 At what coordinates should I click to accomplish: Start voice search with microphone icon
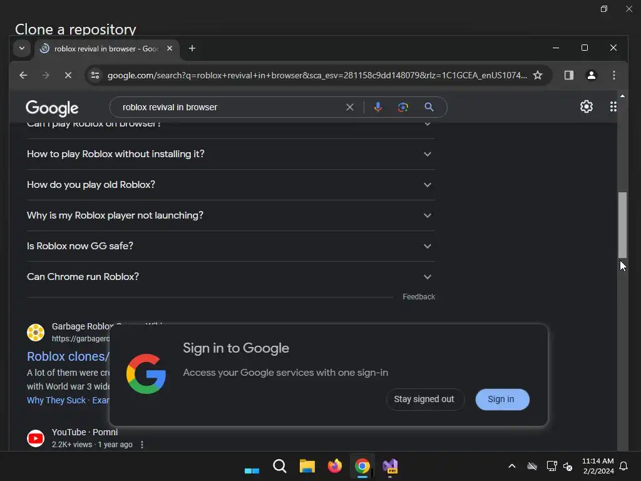[x=377, y=107]
